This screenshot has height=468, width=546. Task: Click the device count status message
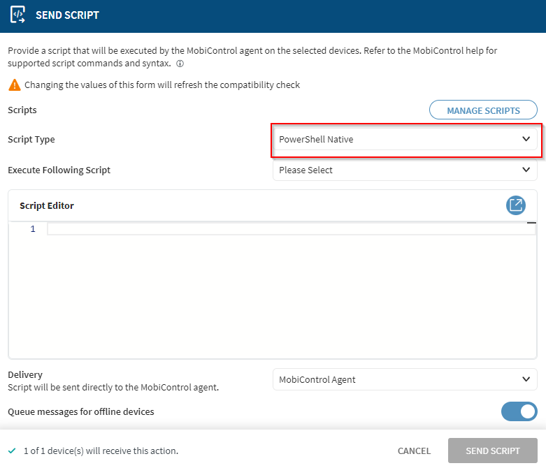(101, 451)
